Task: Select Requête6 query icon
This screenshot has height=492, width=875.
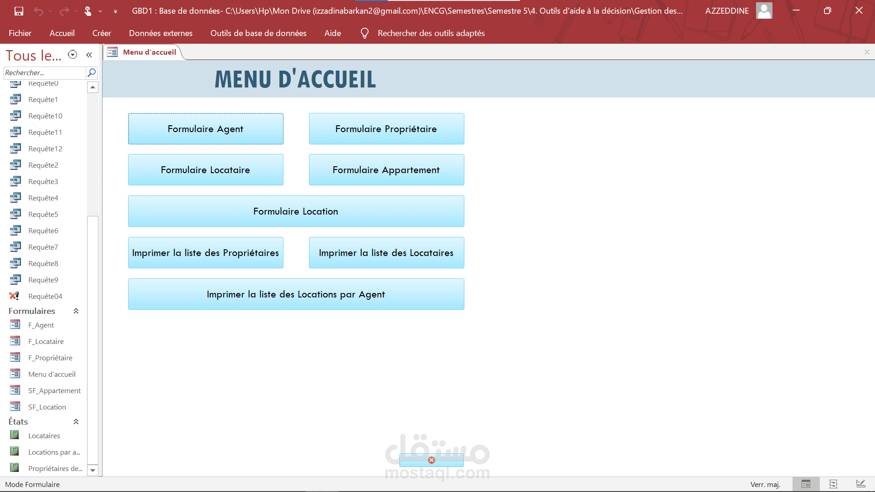Action: 15,231
